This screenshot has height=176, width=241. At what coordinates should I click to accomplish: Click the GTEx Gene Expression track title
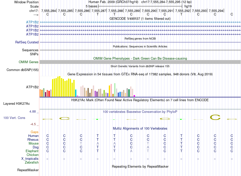(x=140, y=74)
